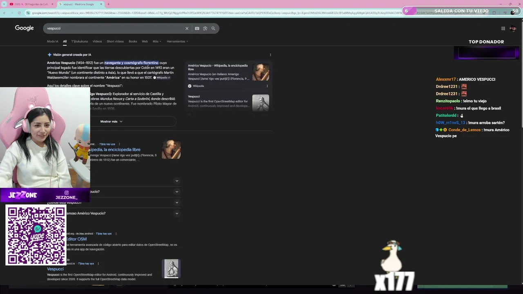Expand AI overview with Mostrar más

pos(112,121)
